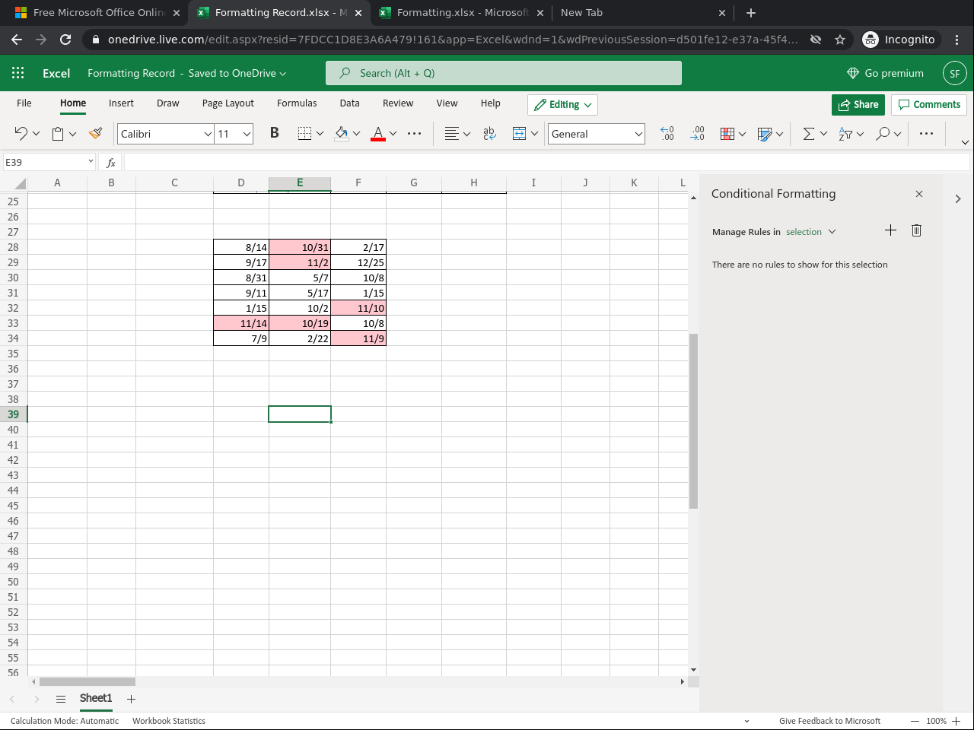
Task: Open the Data ribbon tab
Action: pos(349,103)
